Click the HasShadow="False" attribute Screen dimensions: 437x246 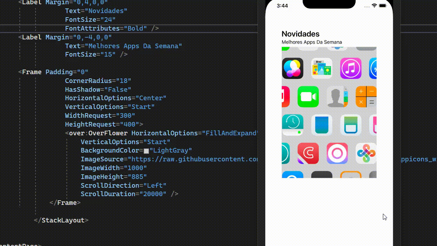(x=98, y=89)
